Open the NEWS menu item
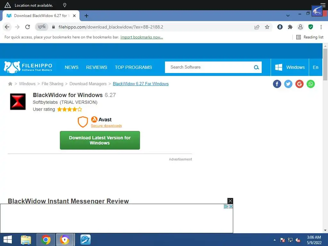 point(71,67)
